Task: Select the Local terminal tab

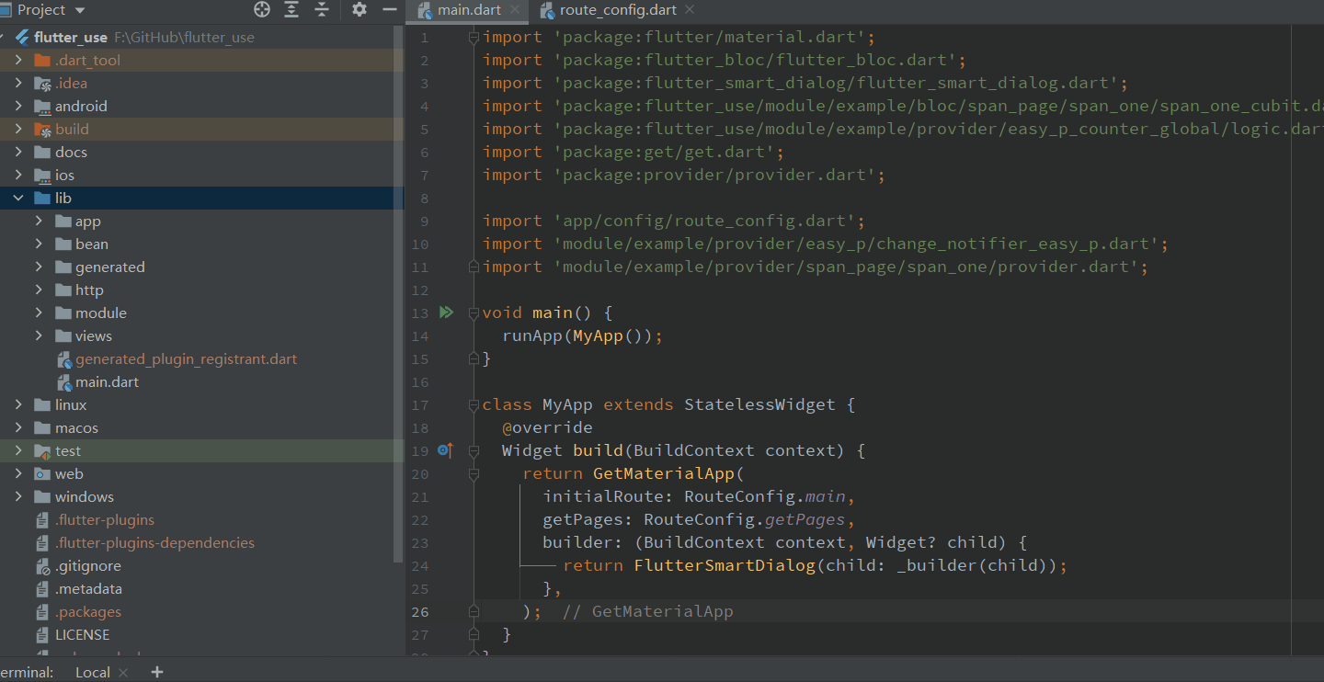Action: coord(92,672)
